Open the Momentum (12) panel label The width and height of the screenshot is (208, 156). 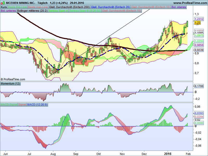point(10,84)
